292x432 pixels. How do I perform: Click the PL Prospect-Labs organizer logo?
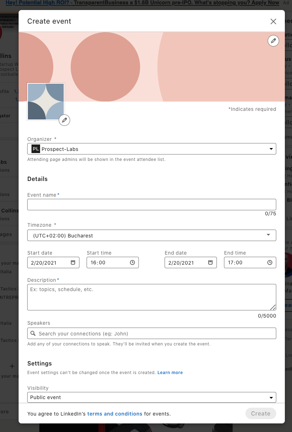coord(36,149)
